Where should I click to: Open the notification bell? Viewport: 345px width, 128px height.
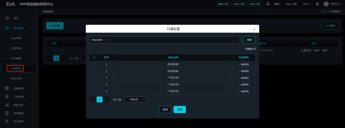(268, 4)
